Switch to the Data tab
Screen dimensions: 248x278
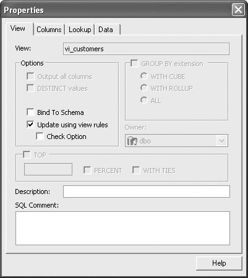[x=106, y=30]
